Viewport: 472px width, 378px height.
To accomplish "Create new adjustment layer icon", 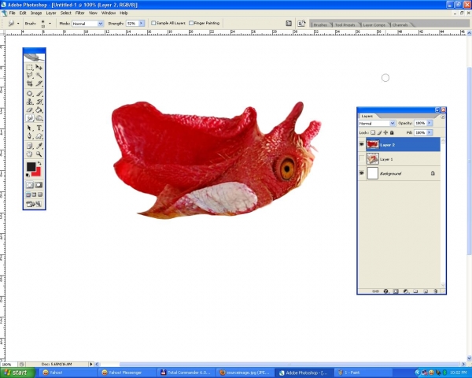I will tap(406, 291).
